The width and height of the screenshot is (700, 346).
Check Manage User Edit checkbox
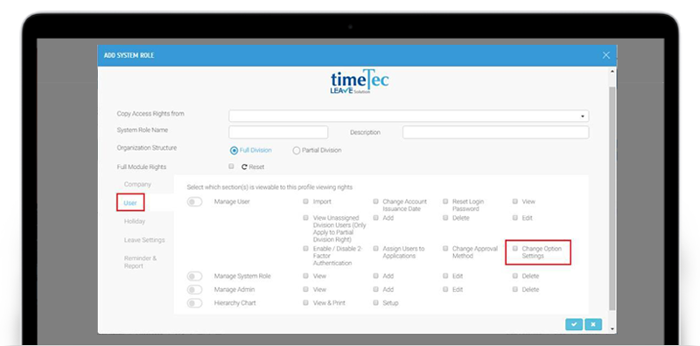pos(515,218)
